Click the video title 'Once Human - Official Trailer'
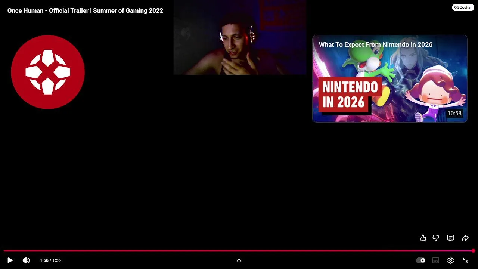The width and height of the screenshot is (478, 269). (x=85, y=10)
